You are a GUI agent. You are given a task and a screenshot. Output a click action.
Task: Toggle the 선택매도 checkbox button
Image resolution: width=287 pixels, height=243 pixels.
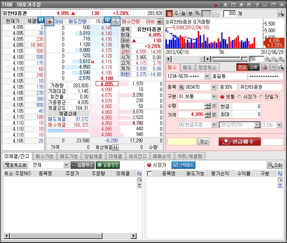[x=183, y=165]
